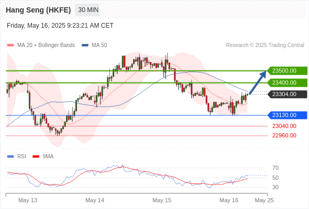
Task: Click the Research © 2025 Trading Central credit
Action: (x=265, y=45)
